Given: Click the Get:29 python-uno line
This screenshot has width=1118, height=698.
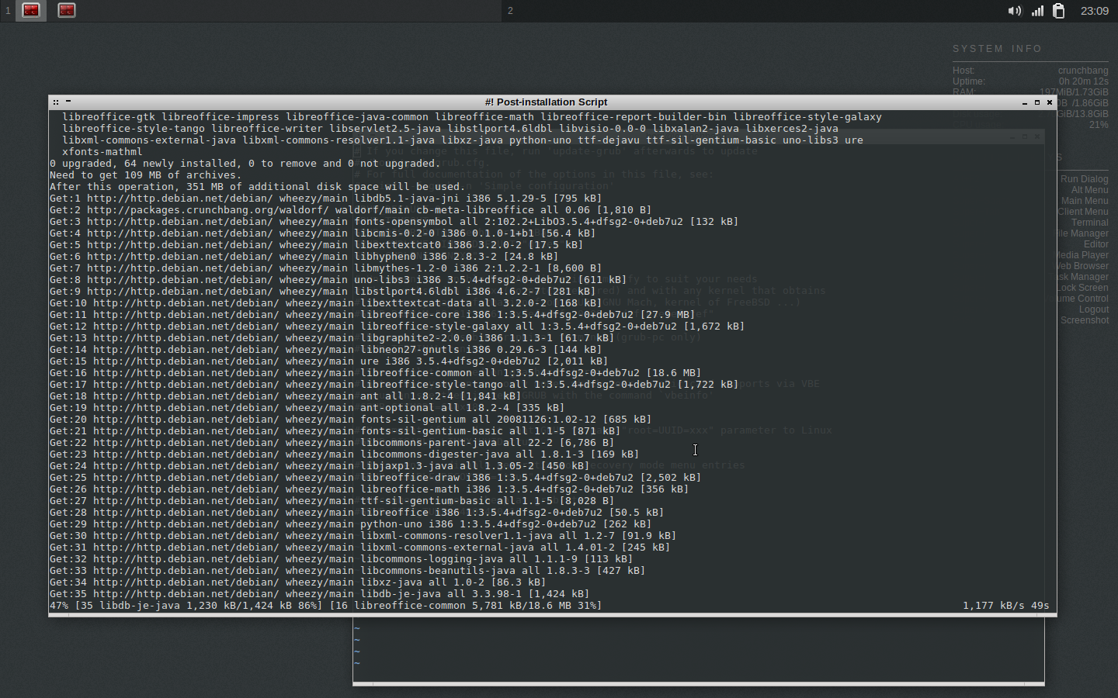Looking at the screenshot, I should tap(351, 524).
